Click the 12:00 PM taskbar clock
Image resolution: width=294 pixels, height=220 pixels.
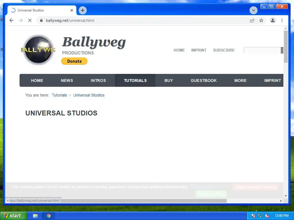pos(281,216)
